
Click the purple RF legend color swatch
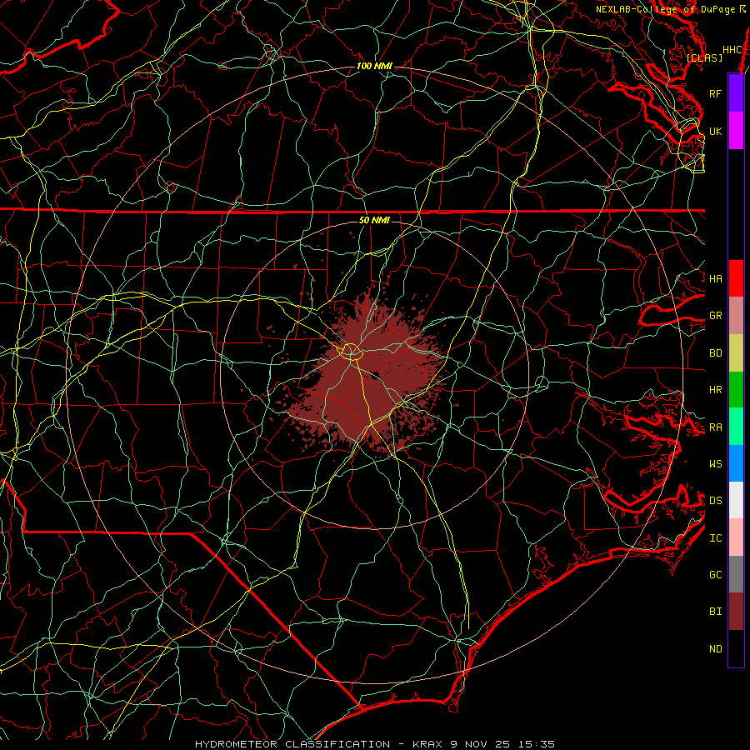click(736, 93)
